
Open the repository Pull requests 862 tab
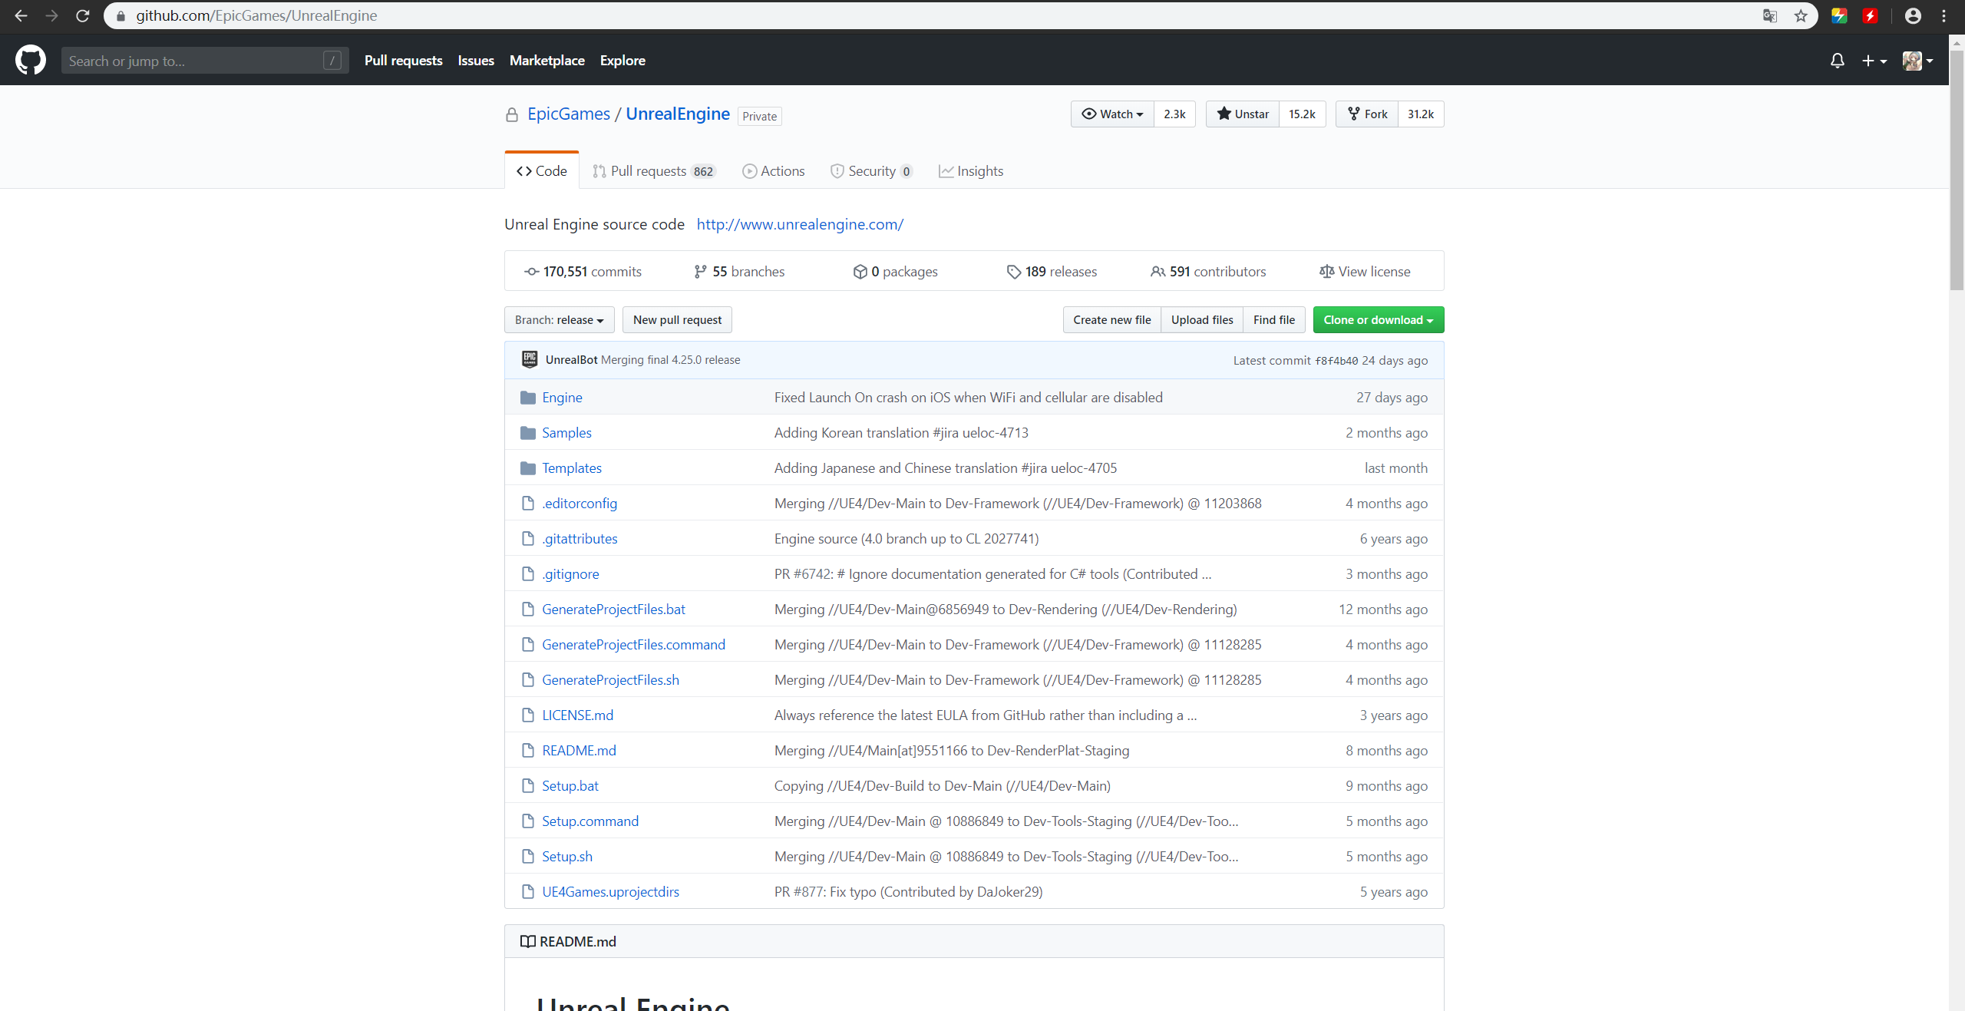(x=654, y=171)
